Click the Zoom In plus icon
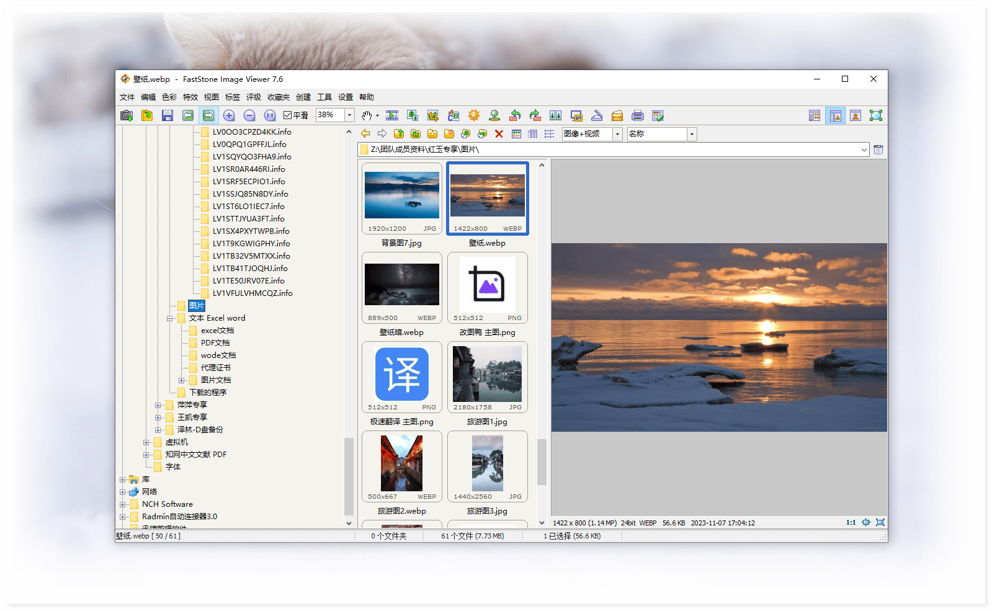The width and height of the screenshot is (992, 611). pyautogui.click(x=229, y=115)
